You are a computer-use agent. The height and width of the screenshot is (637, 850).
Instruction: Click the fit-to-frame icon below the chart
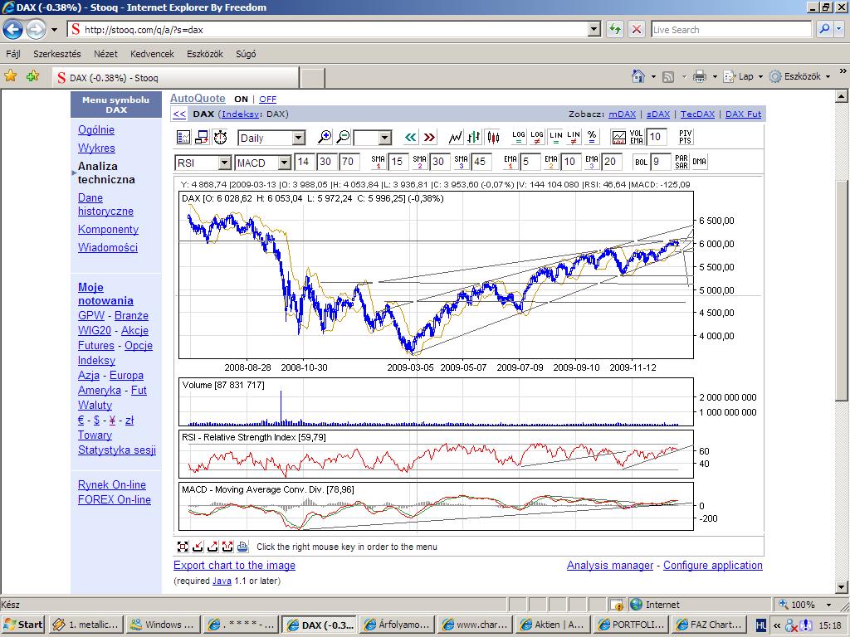pyautogui.click(x=183, y=547)
